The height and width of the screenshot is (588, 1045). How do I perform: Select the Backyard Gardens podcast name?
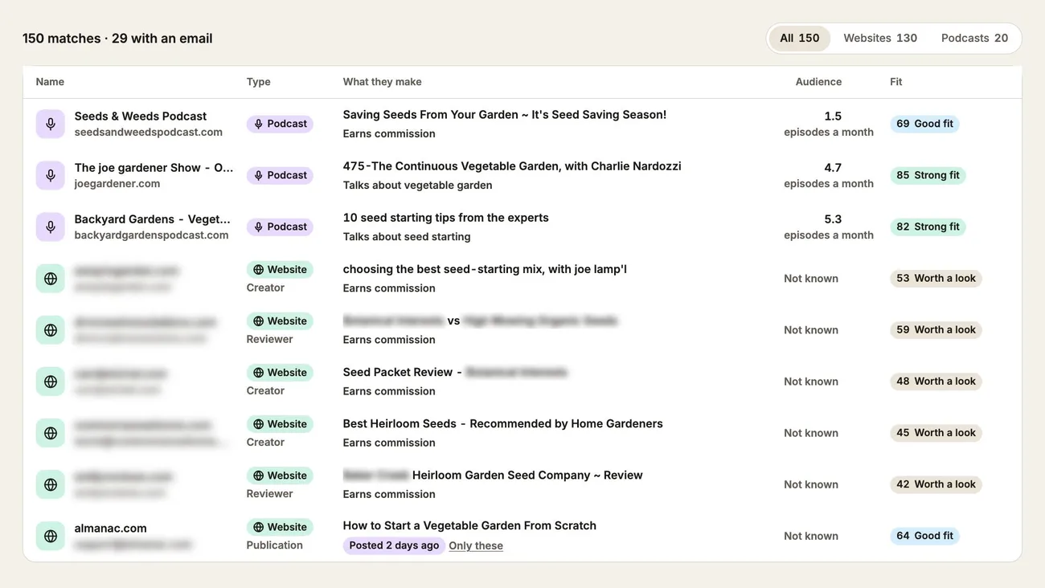pos(153,218)
